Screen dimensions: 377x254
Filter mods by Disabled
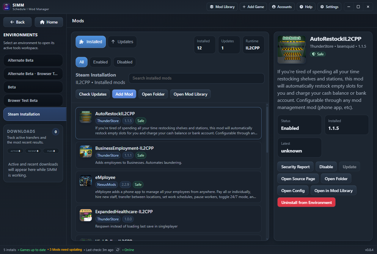pyautogui.click(x=125, y=62)
